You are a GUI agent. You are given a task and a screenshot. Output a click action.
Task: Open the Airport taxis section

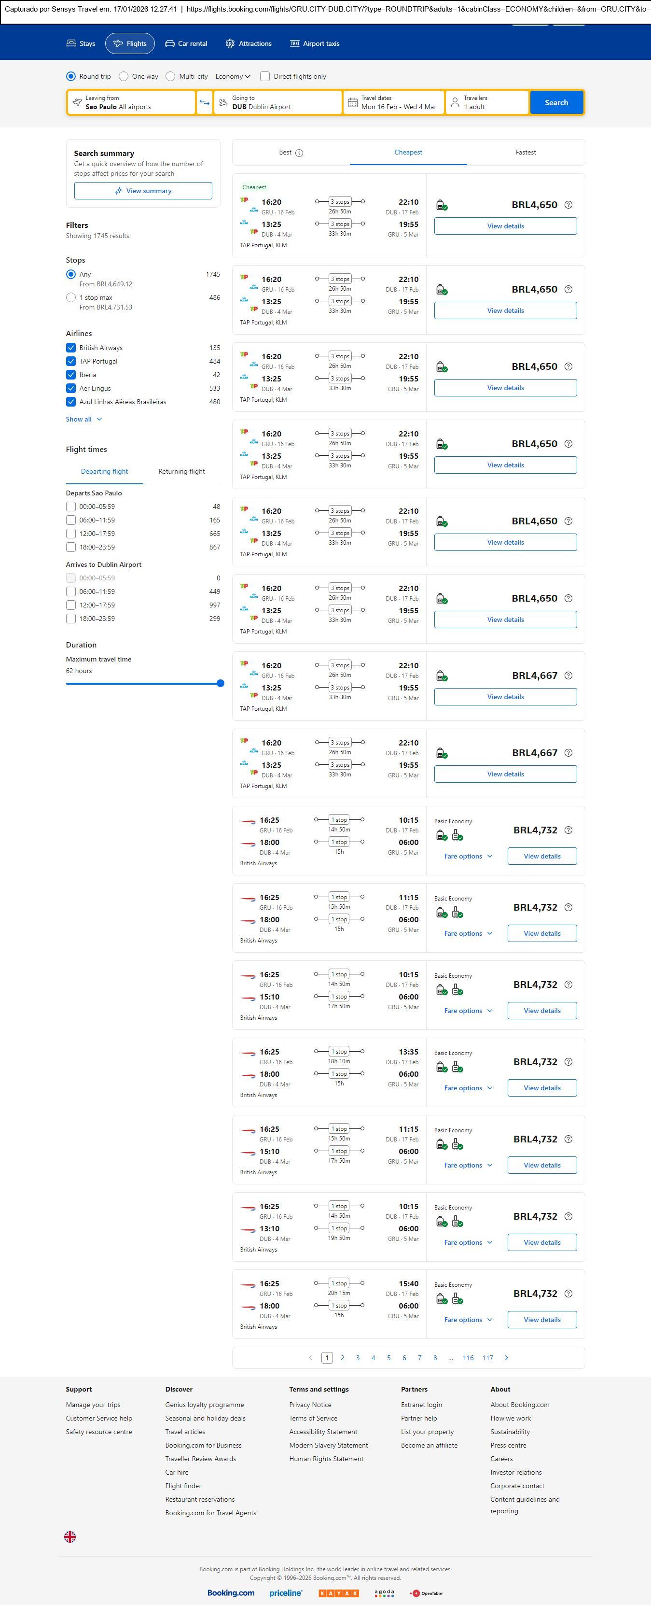(x=315, y=43)
